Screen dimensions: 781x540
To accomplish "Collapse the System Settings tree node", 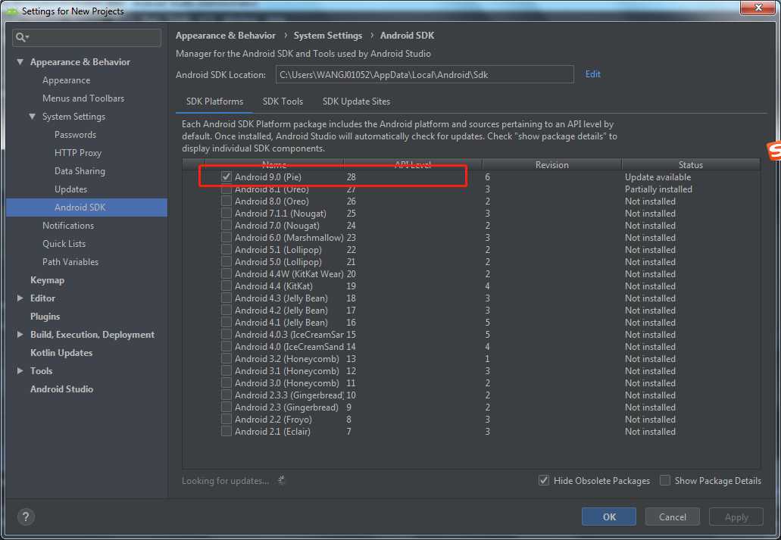I will pos(33,117).
